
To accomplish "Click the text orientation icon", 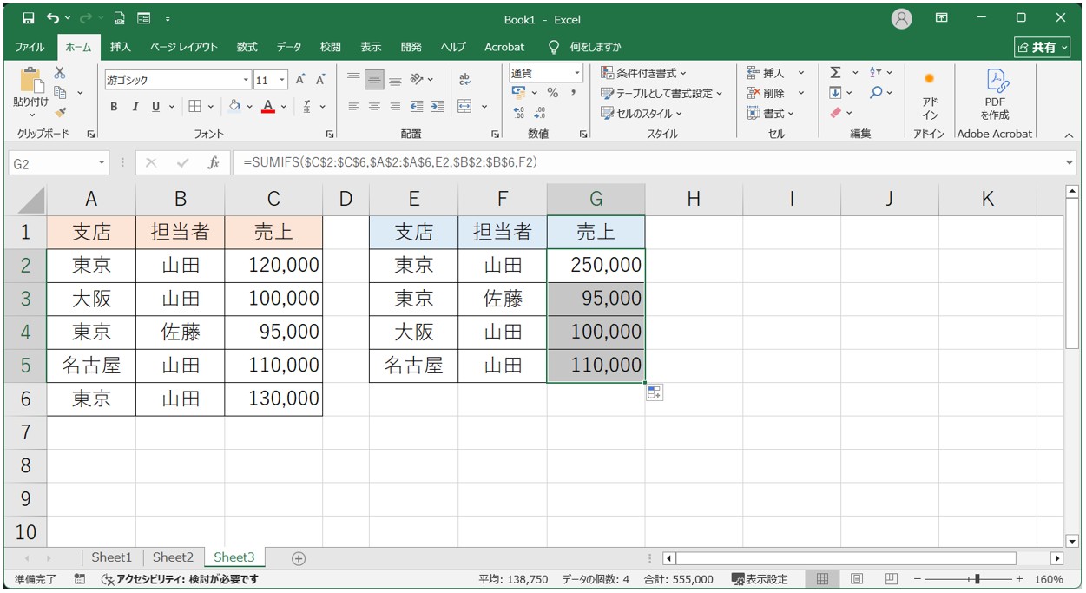I will point(418,80).
